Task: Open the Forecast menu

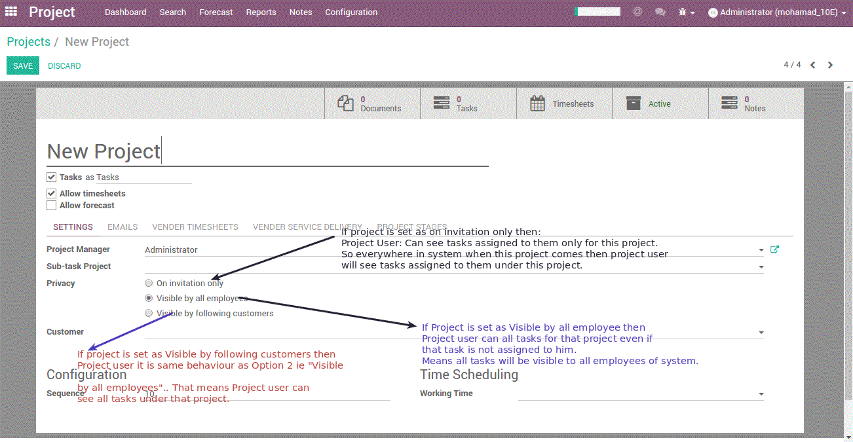Action: tap(216, 12)
